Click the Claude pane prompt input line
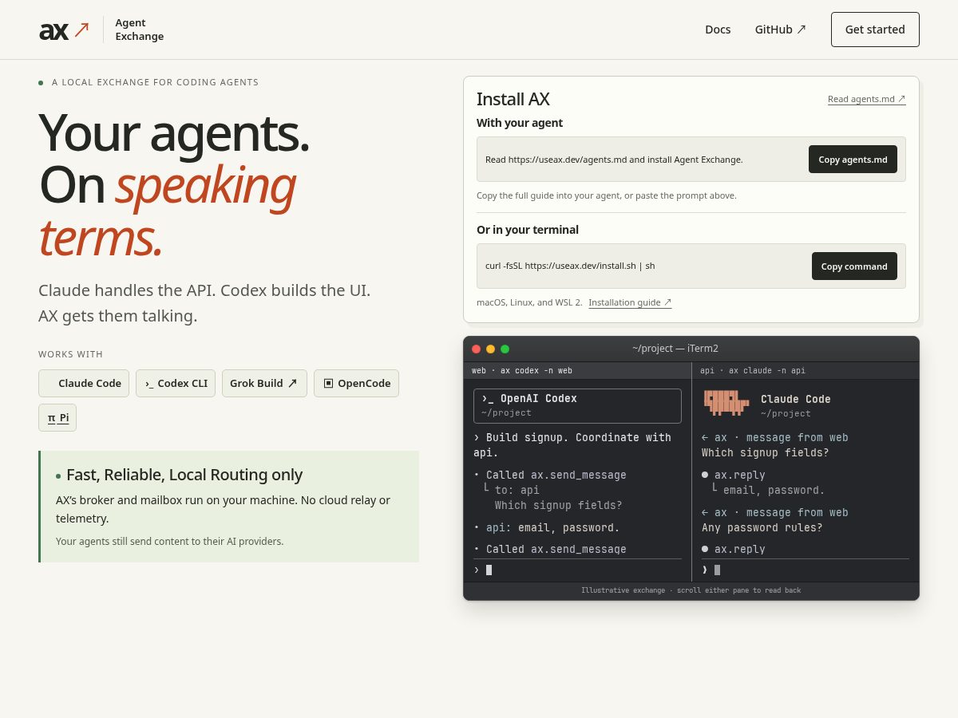The width and height of the screenshot is (958, 718). tap(805, 570)
